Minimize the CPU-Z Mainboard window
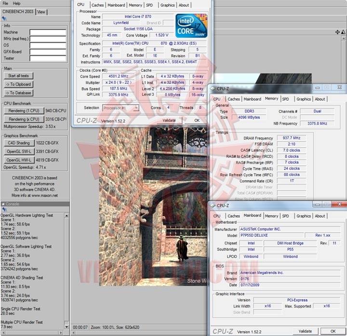Image resolution: width=347 pixels, height=336 pixels. point(317,204)
